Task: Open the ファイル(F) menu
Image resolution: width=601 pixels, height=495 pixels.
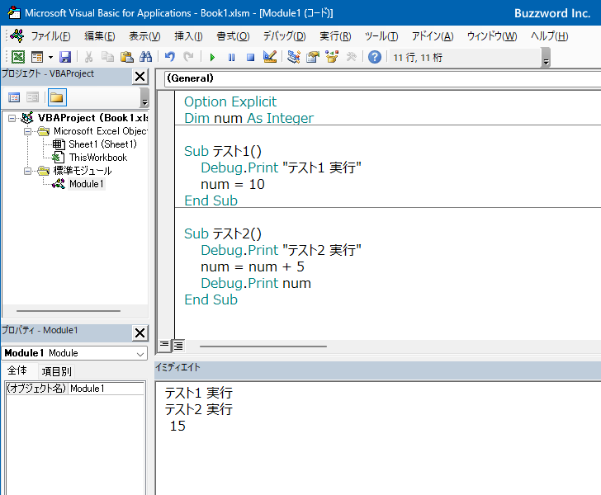Action: 50,36
